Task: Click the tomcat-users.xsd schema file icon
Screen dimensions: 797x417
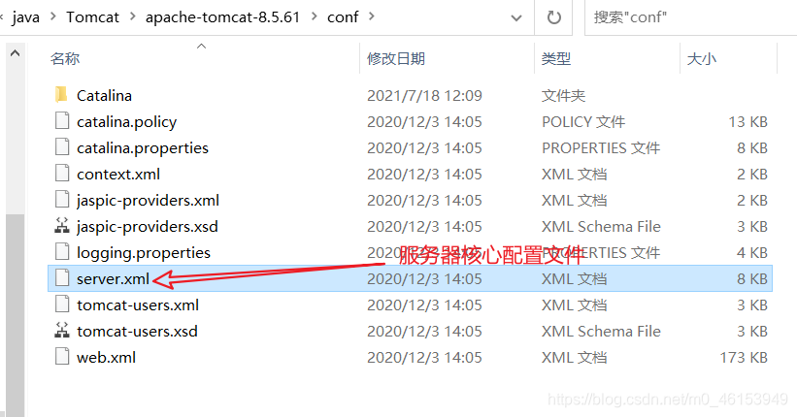Action: [62, 331]
